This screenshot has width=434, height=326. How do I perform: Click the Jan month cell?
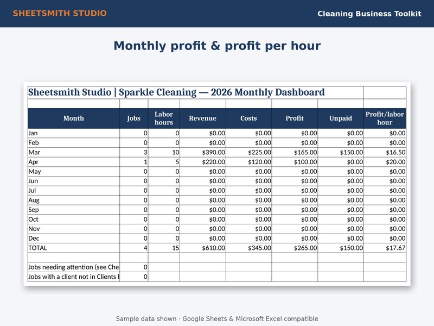pos(74,133)
